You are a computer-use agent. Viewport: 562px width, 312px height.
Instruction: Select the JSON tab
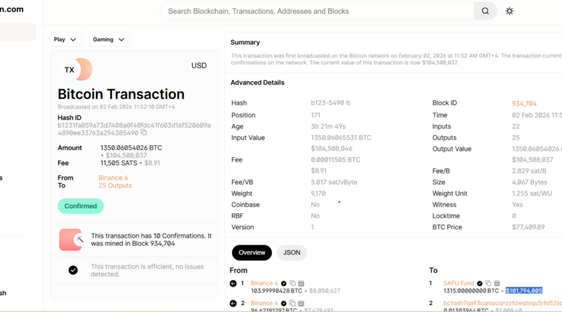[292, 252]
